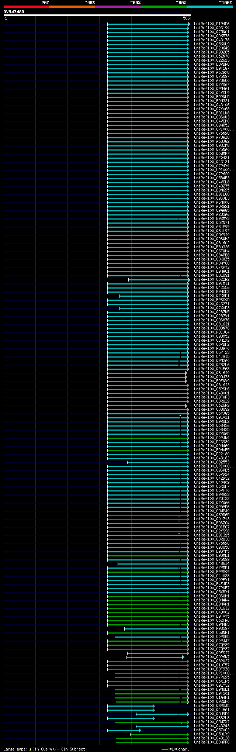Click entry UniRef100_Q43106
This screenshot has height=752, width=236.
(212, 105)
